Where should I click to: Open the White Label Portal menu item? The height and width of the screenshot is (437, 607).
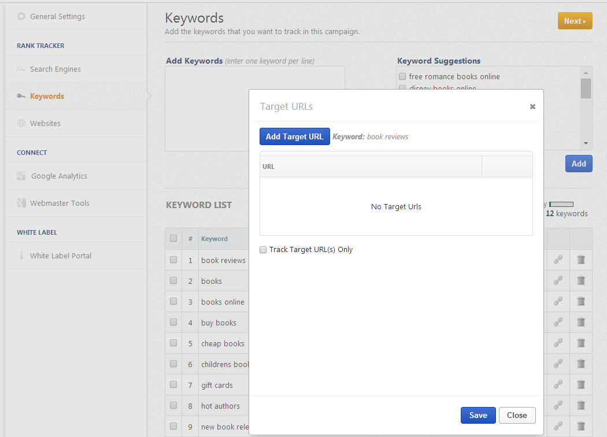tap(60, 256)
